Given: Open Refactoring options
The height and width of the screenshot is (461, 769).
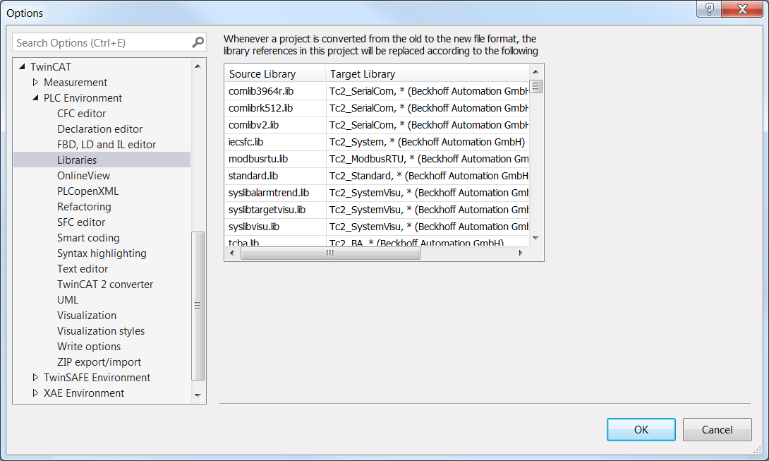Looking at the screenshot, I should click(x=84, y=207).
